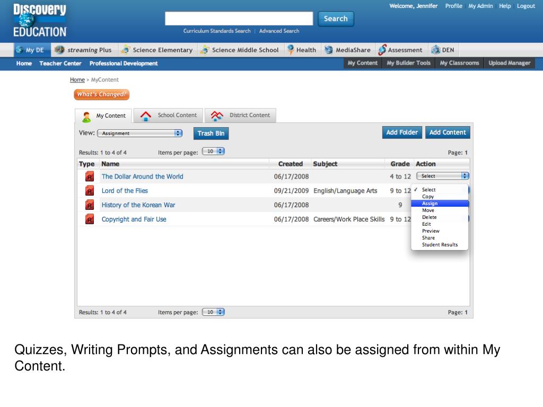Viewport: 543px width, 407px height.
Task: Click the Teacher Center nav link
Action: coord(60,64)
